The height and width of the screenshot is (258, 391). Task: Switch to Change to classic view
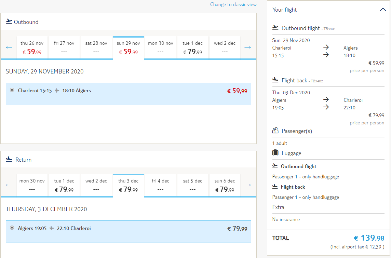(233, 4)
